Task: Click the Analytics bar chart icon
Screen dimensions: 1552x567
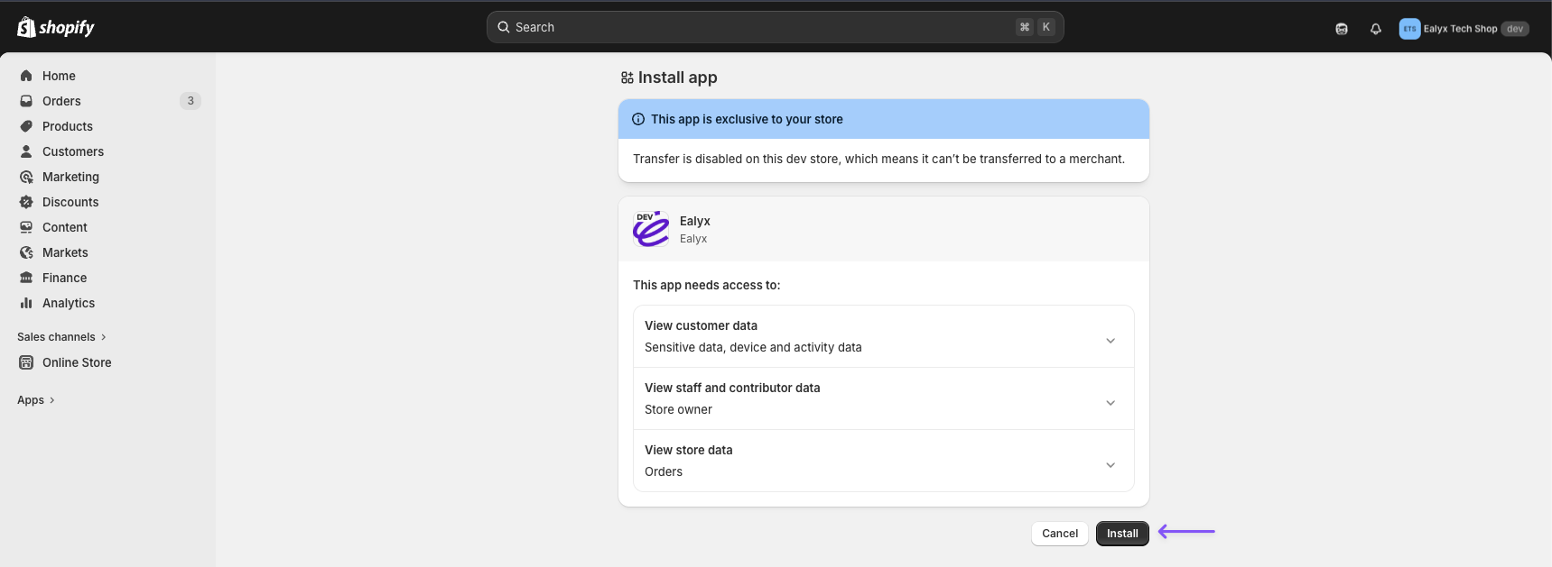Action: (x=26, y=303)
